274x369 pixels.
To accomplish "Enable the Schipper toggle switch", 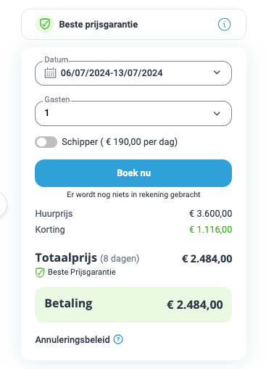I will coord(46,142).
